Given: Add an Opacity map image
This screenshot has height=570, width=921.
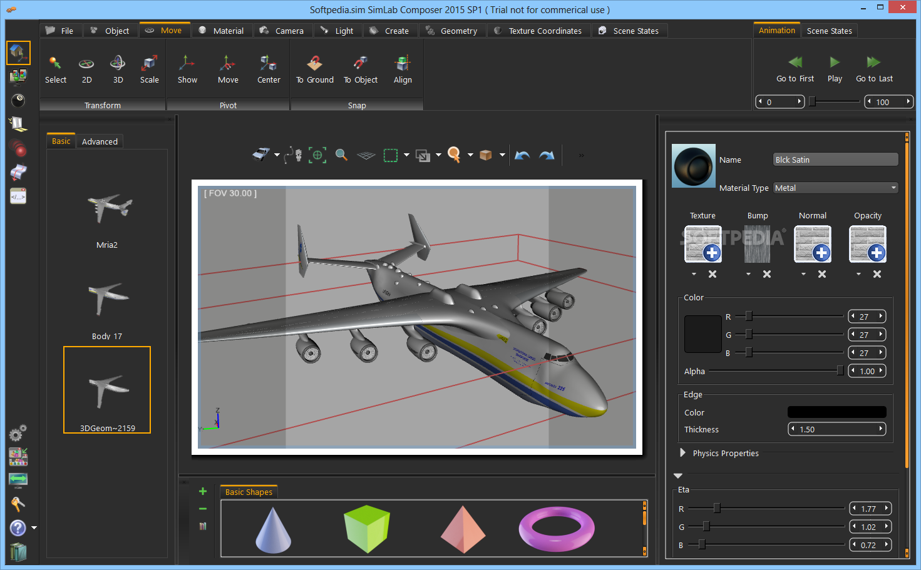Looking at the screenshot, I should tap(868, 244).
